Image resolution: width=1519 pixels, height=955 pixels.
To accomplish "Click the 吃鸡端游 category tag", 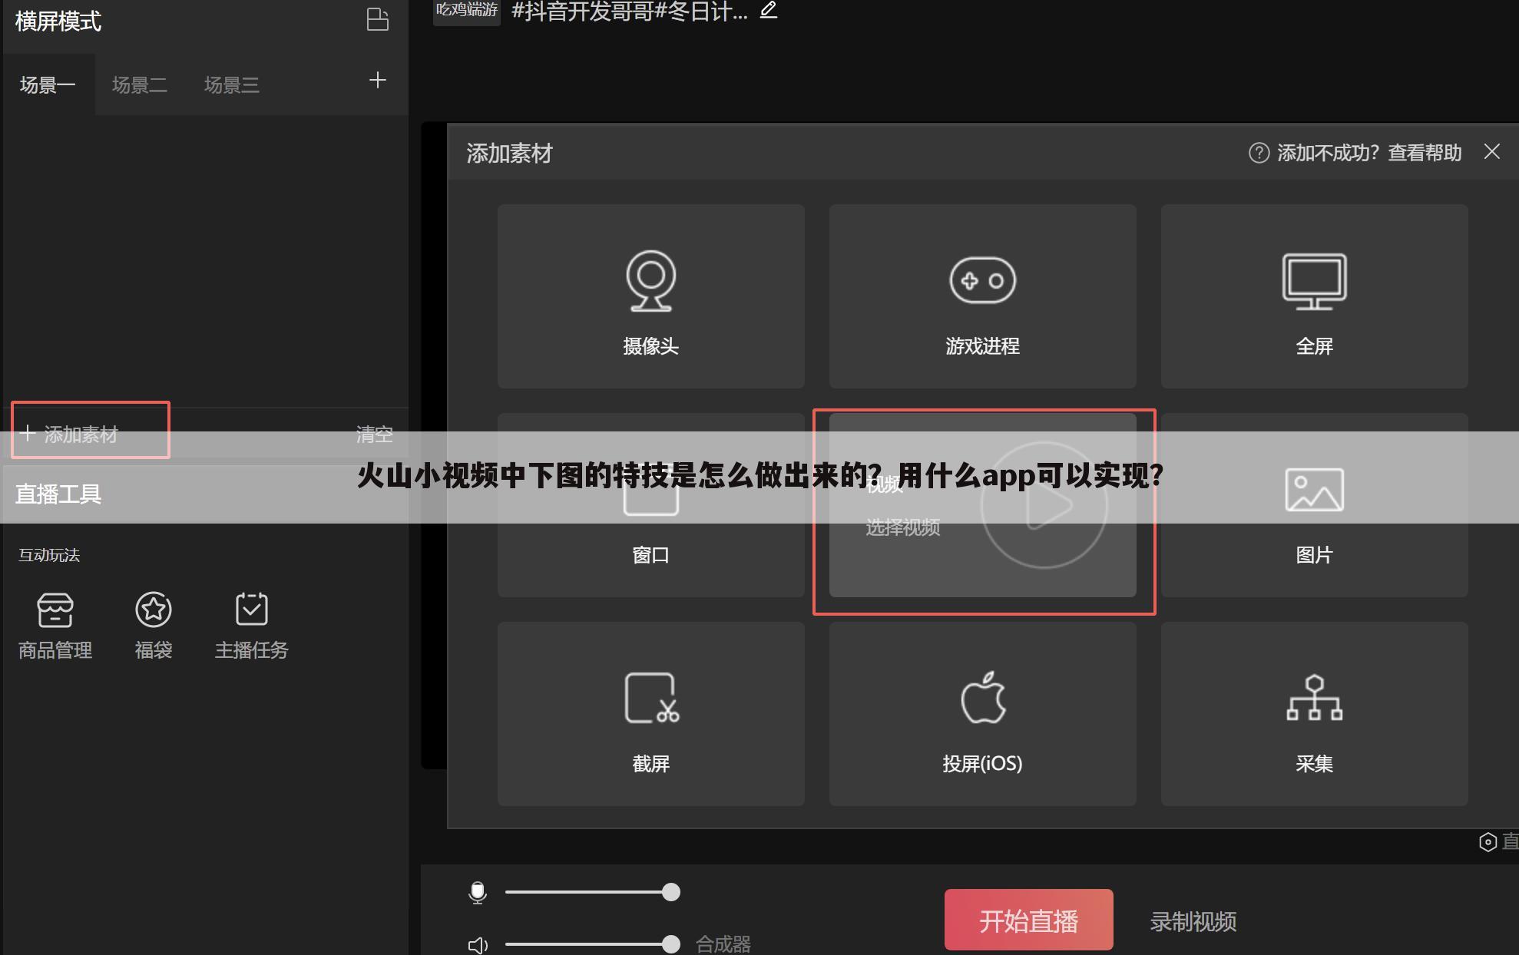I will [x=467, y=11].
